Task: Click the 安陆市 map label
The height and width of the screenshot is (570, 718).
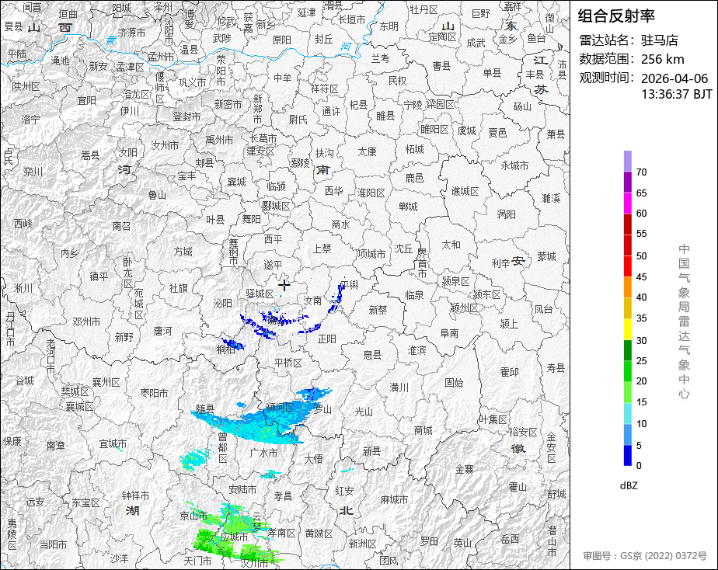Action: click(242, 489)
